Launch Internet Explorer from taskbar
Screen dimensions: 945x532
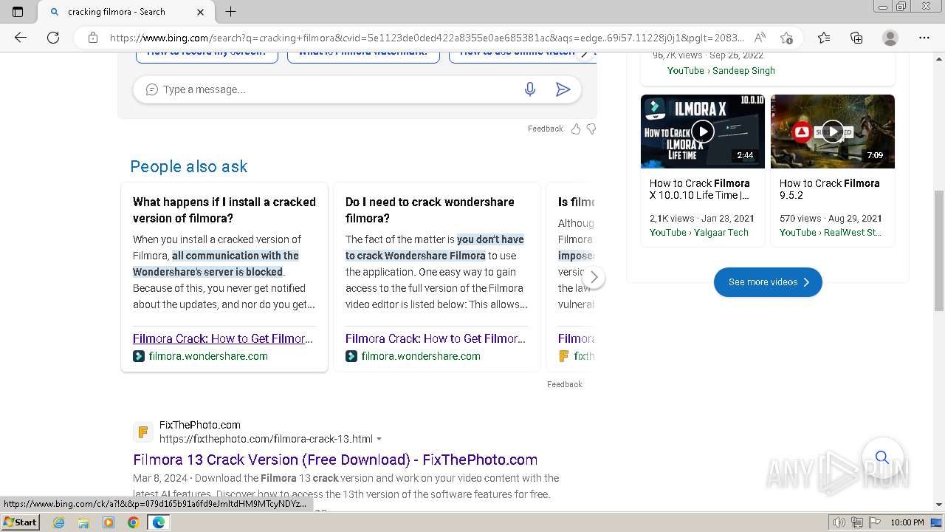59,522
